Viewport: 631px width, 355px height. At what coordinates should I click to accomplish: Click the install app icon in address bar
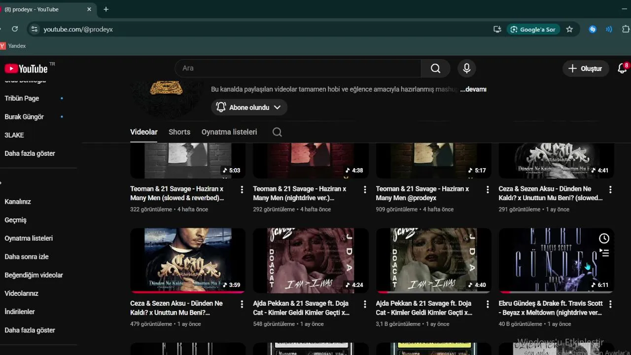497,29
